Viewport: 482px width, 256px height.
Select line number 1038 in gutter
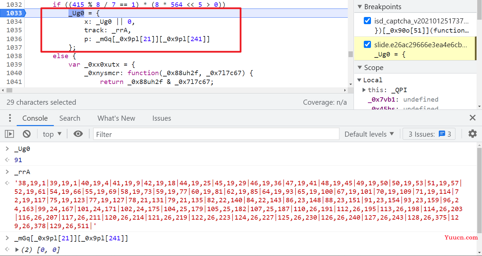(x=14, y=56)
